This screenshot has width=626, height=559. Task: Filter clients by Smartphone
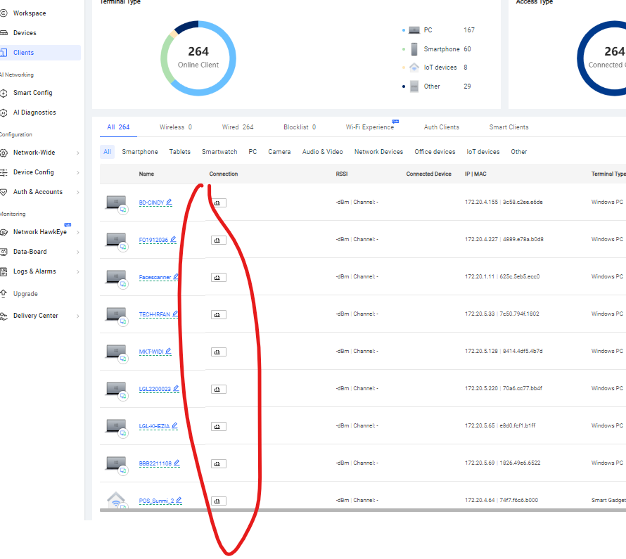coord(140,152)
